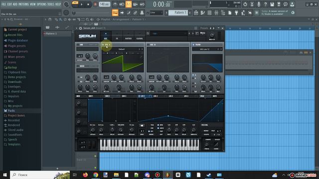The width and height of the screenshot is (319, 179).
Task: Click the render audio download icon
Action: click(292, 4)
